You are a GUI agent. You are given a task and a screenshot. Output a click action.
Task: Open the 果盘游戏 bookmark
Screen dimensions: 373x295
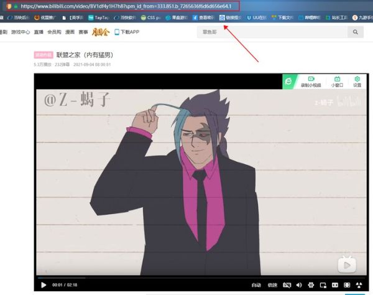point(177,17)
